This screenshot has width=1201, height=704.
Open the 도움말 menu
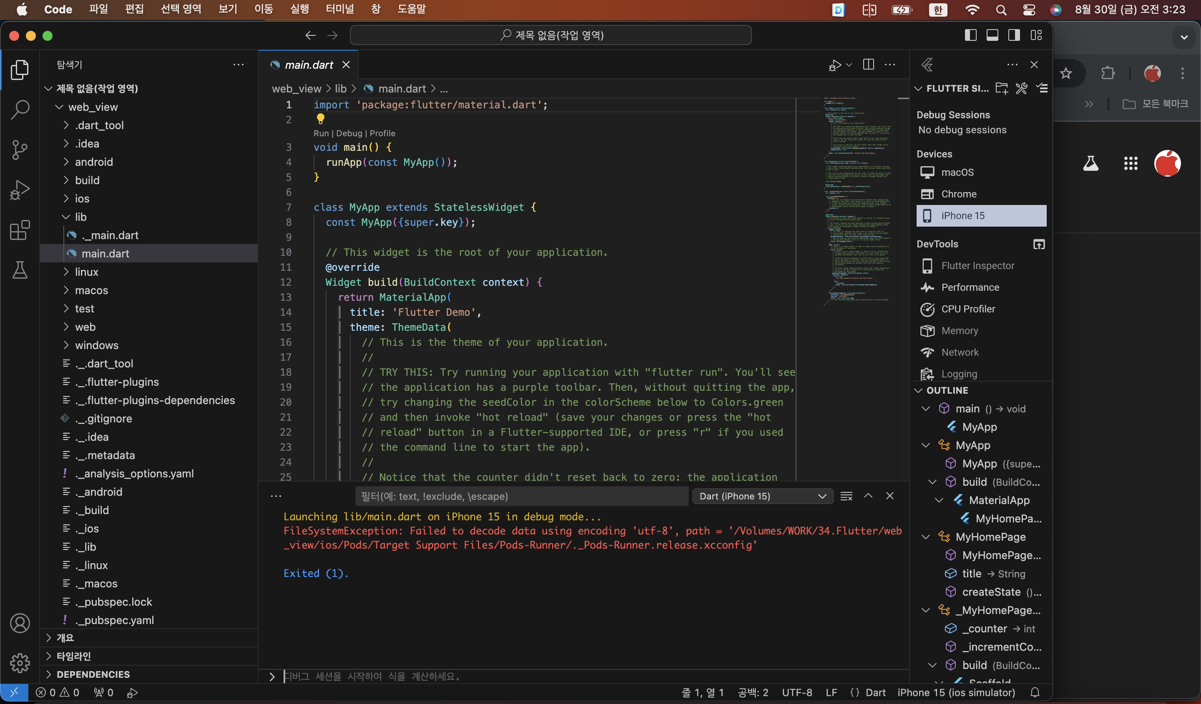pyautogui.click(x=411, y=9)
